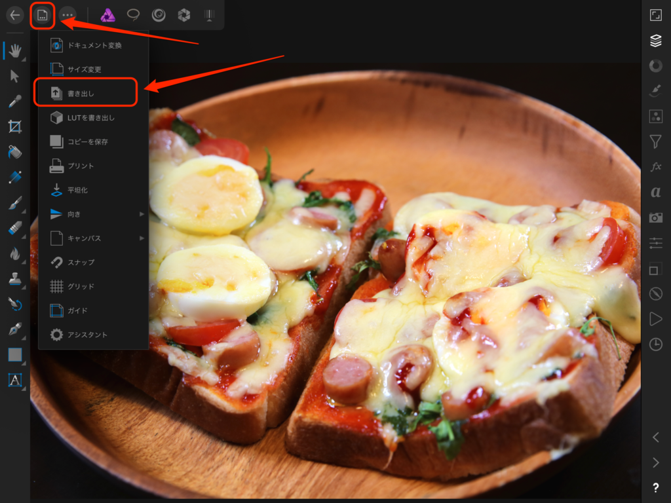
Task: Open the Layers studio panel
Action: [x=655, y=41]
